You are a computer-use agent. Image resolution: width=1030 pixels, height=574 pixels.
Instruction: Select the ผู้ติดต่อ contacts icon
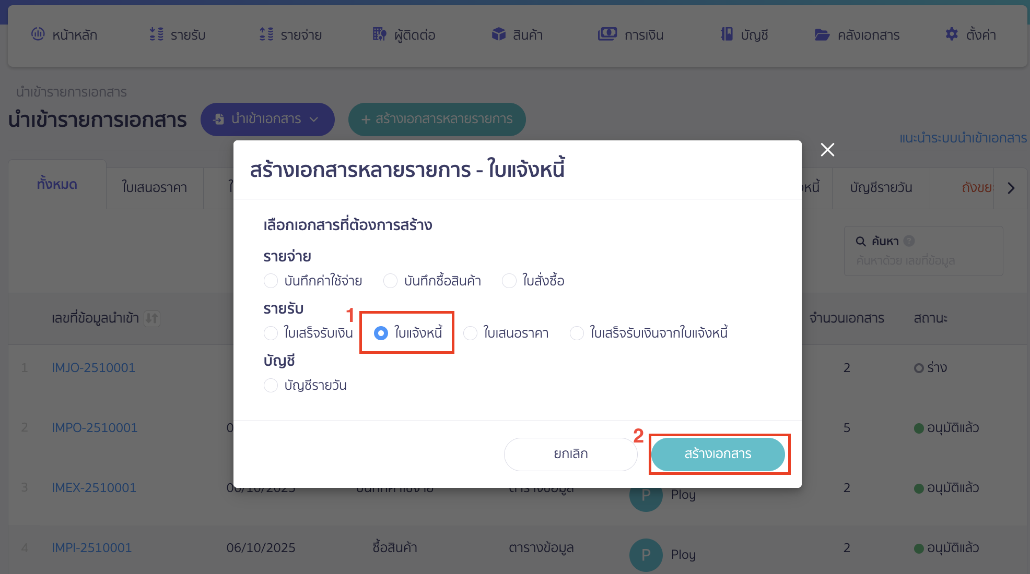(380, 34)
